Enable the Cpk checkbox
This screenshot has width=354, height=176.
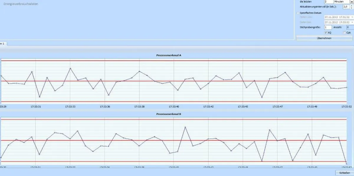tap(345, 33)
